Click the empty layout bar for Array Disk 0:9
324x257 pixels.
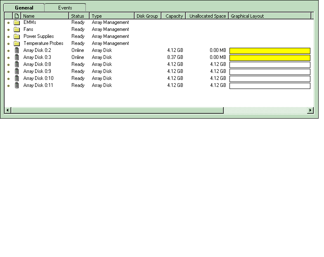pos(270,72)
